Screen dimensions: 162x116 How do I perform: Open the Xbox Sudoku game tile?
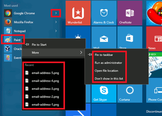155,64
